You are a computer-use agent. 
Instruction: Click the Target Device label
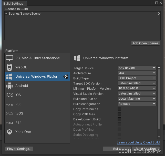click(x=84, y=68)
